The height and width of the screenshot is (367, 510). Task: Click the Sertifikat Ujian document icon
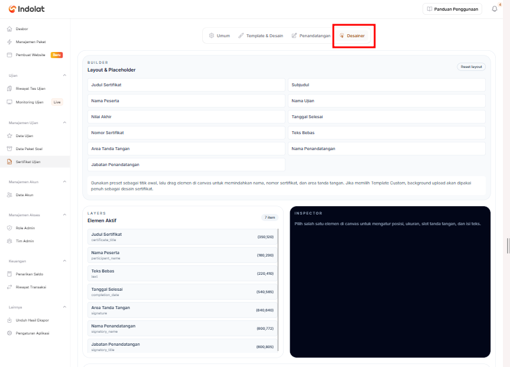point(9,162)
